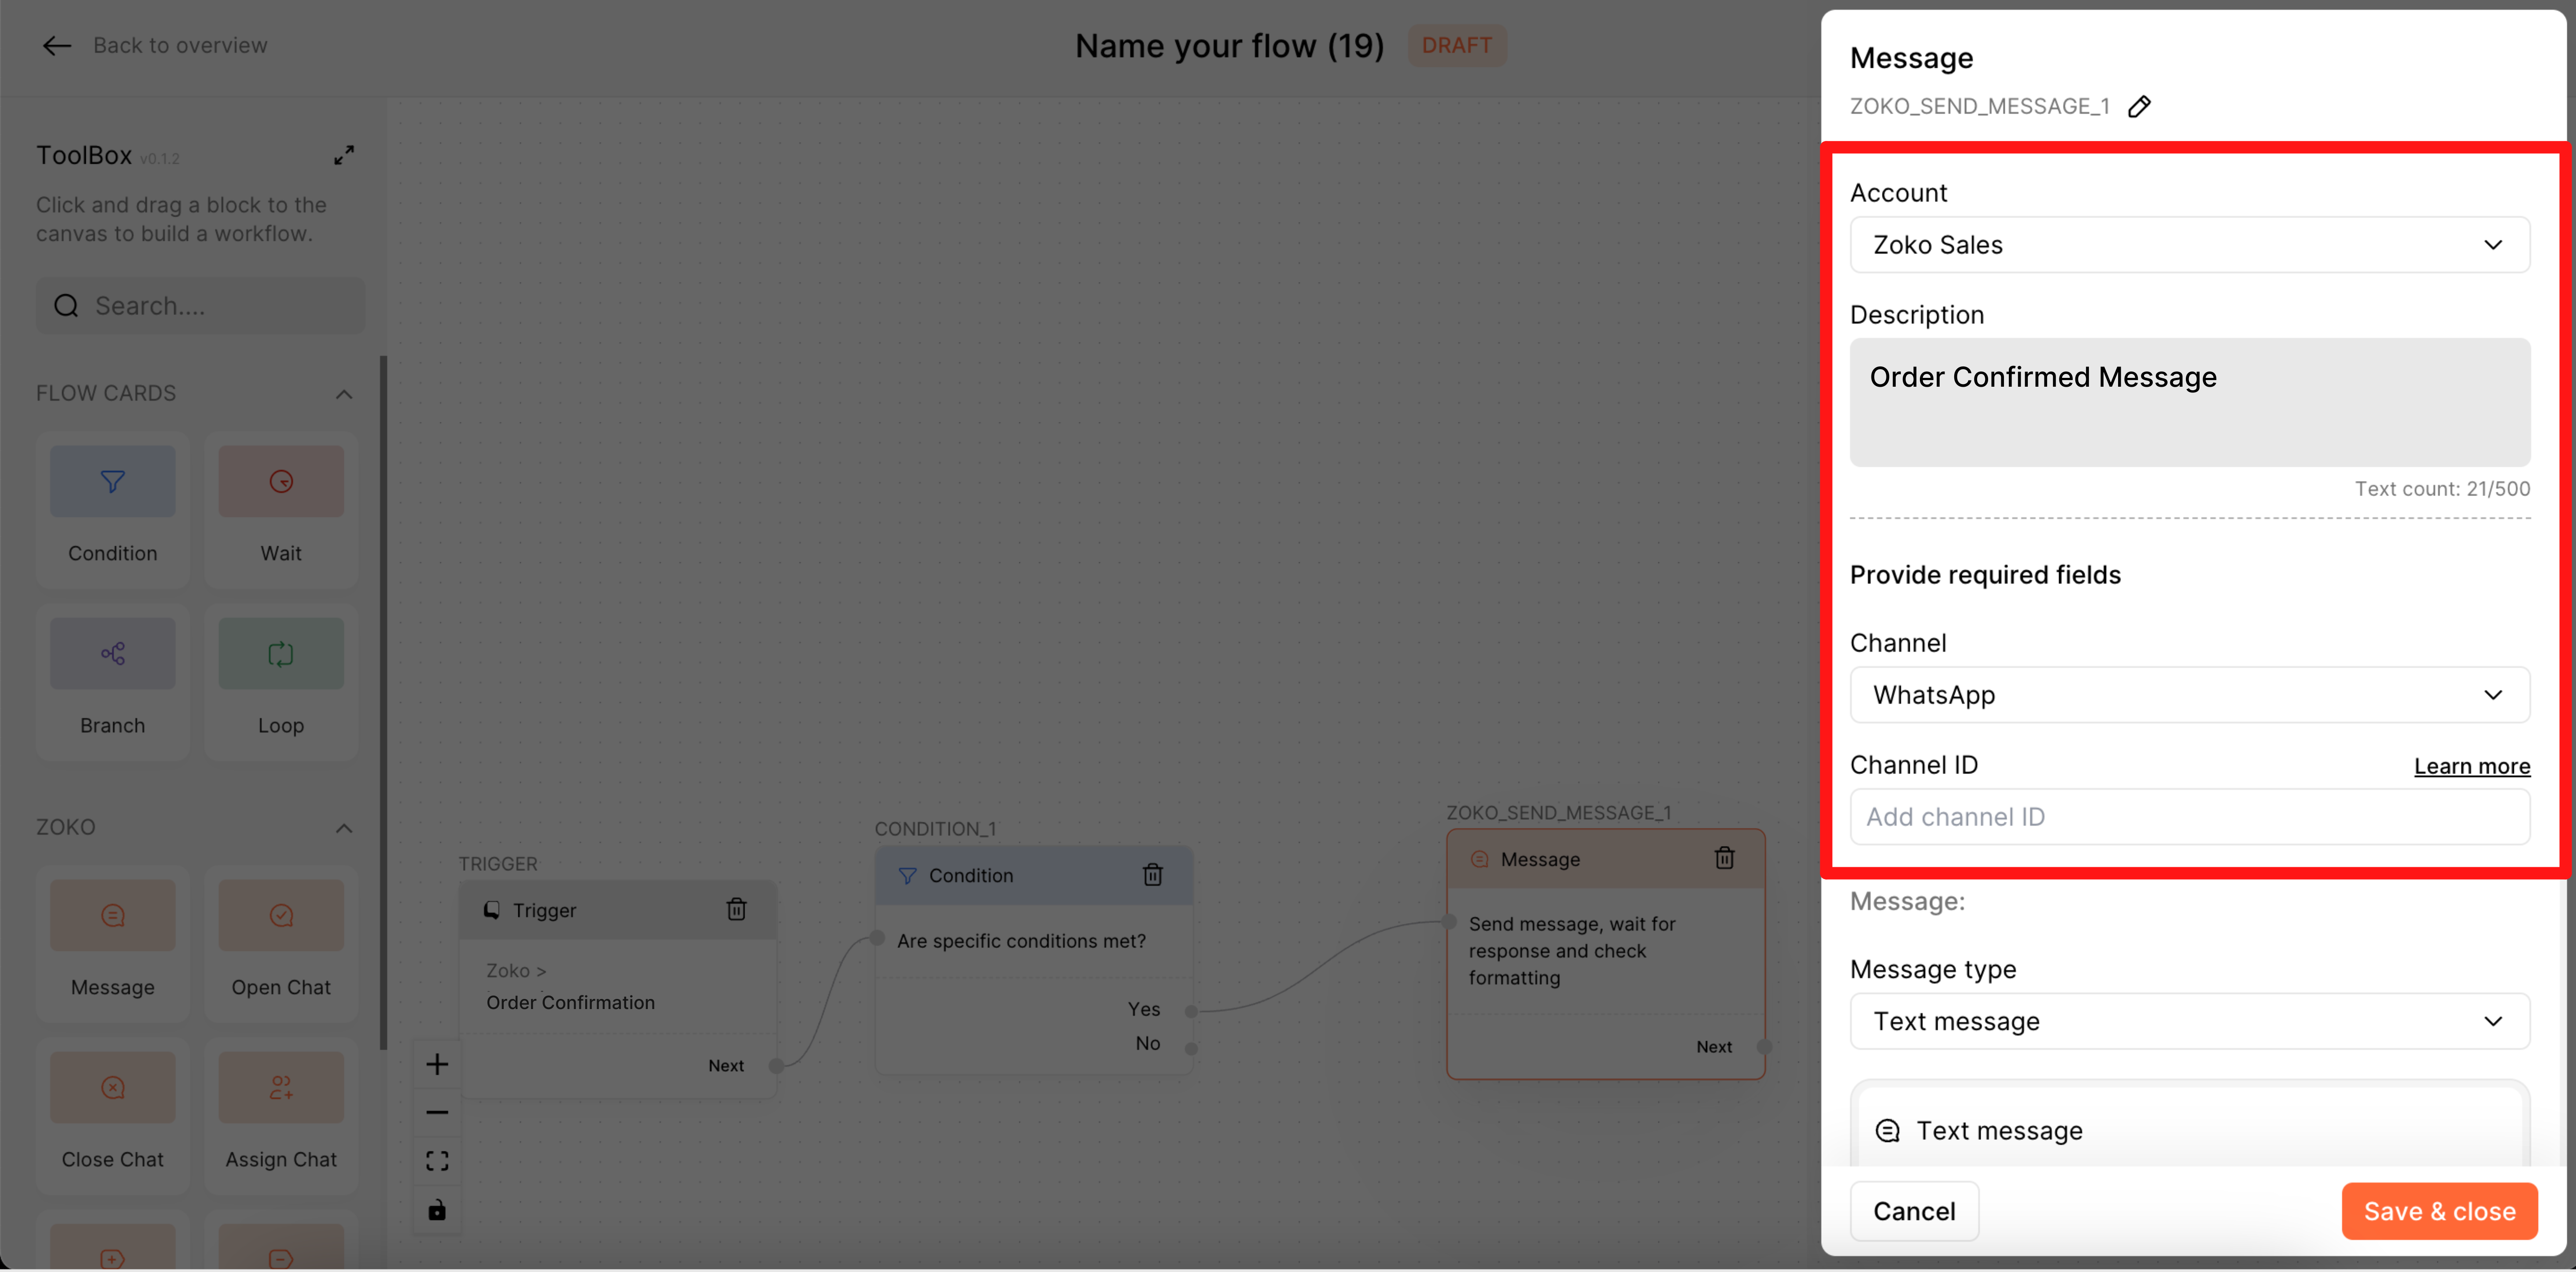2576x1272 pixels.
Task: Click the Description text area
Action: (x=2189, y=402)
